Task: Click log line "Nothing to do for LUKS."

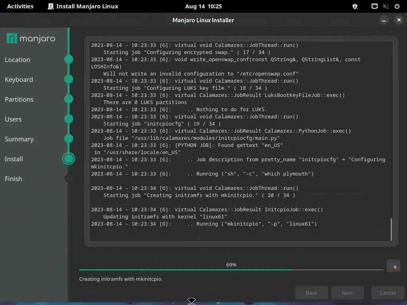Action: click(x=179, y=110)
